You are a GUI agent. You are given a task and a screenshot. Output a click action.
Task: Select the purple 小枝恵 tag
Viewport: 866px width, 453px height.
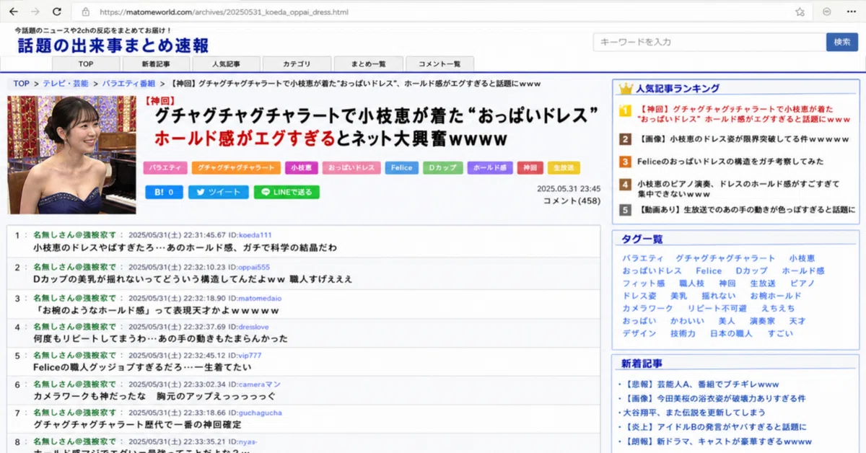coord(302,167)
